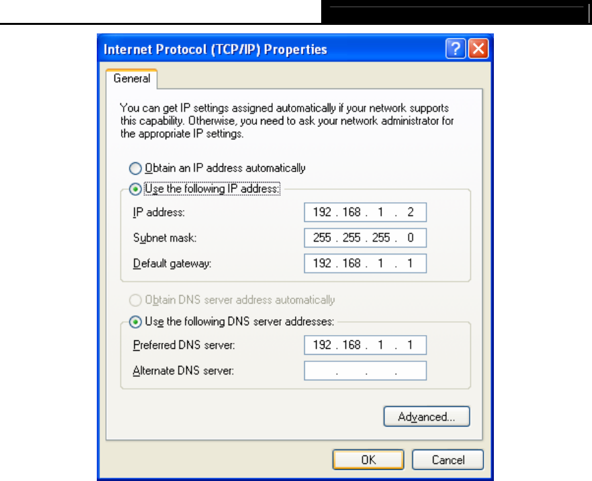Image resolution: width=592 pixels, height=481 pixels.
Task: Confirm settings with the OK button
Action: (368, 459)
